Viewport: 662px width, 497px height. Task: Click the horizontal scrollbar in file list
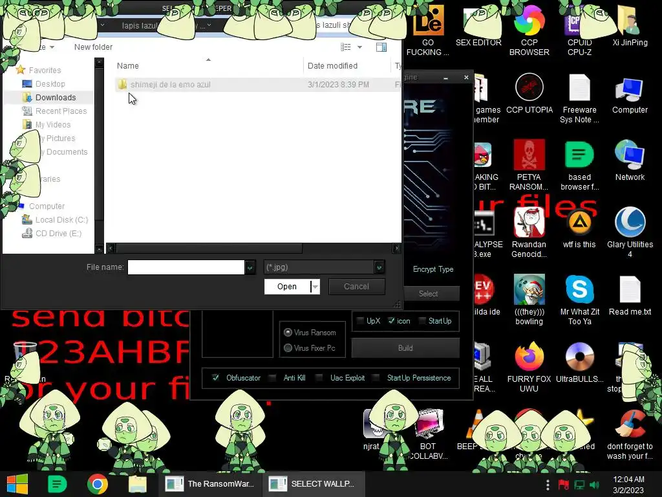(x=209, y=248)
